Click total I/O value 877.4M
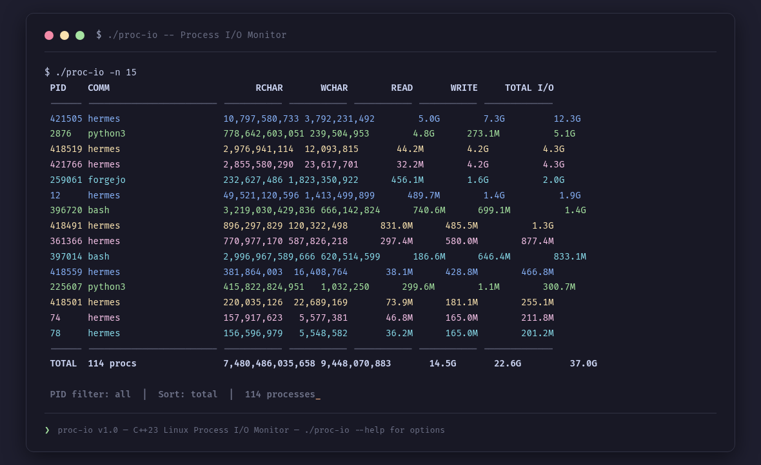 tap(538, 241)
